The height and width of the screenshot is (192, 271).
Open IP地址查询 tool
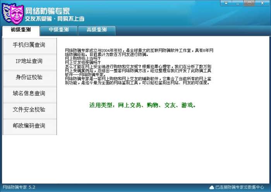pyautogui.click(x=30, y=62)
